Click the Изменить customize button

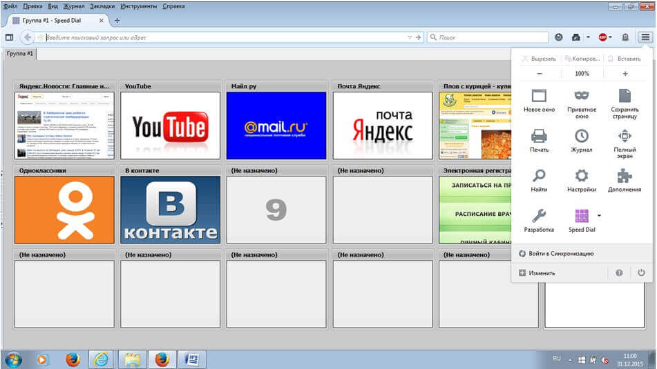pyautogui.click(x=541, y=273)
